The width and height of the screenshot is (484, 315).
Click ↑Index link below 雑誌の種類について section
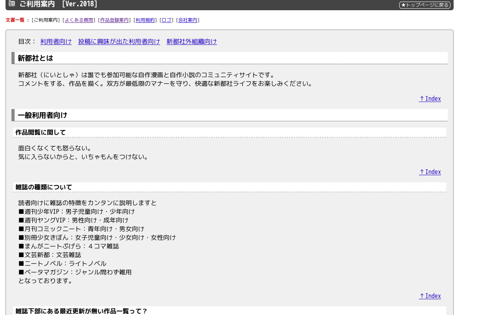[430, 296]
